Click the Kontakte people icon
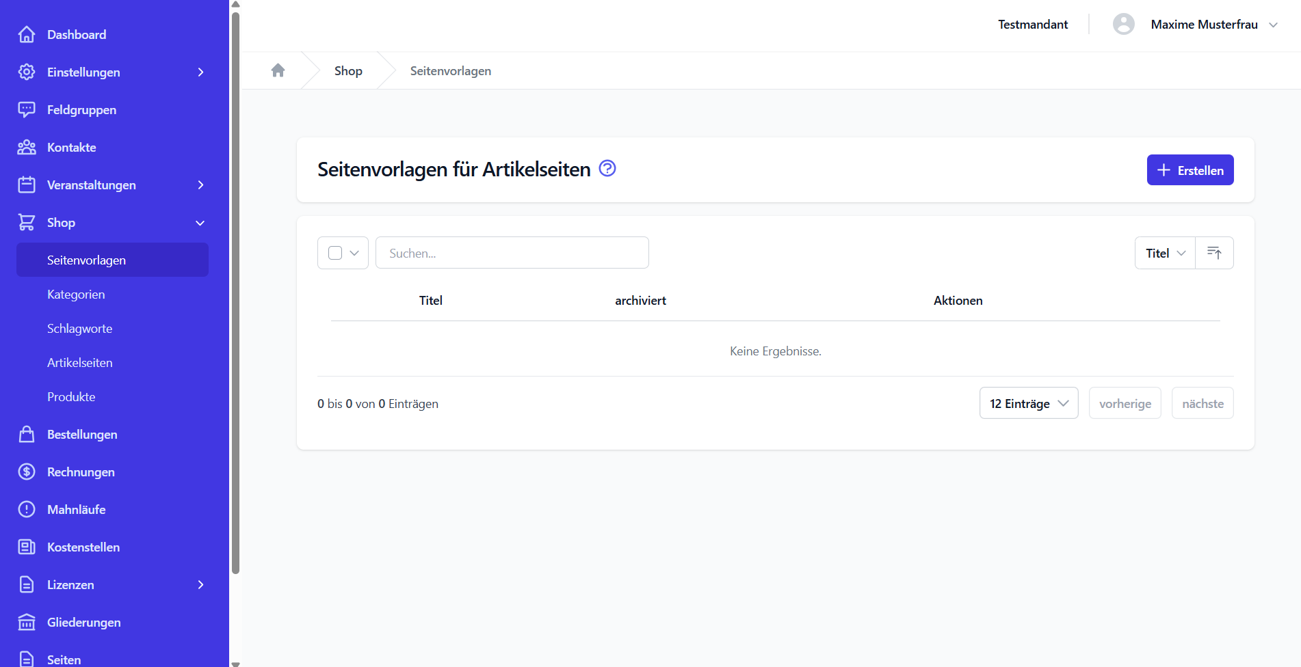 (x=27, y=147)
